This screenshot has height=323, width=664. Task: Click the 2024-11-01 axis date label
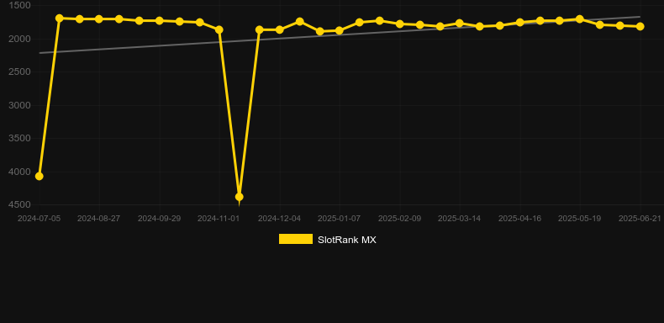pos(219,219)
